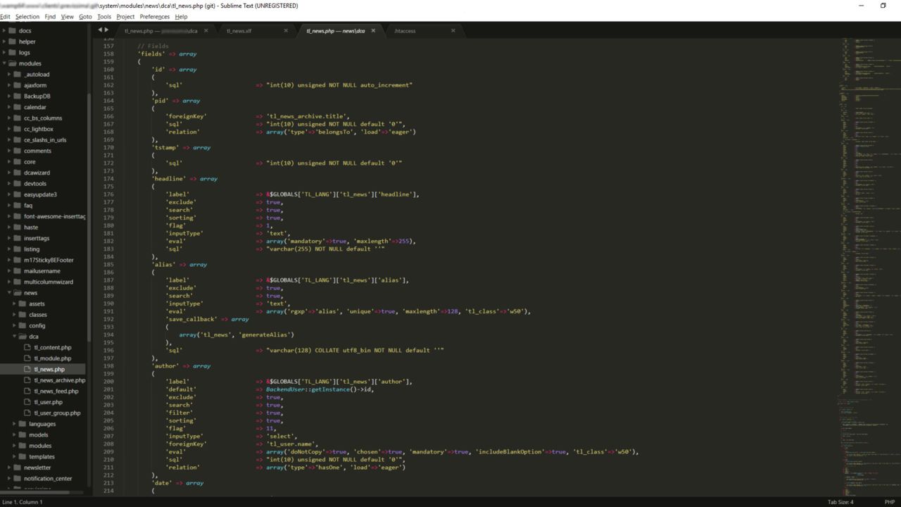
Task: Open the Help menu
Action: tap(181, 16)
